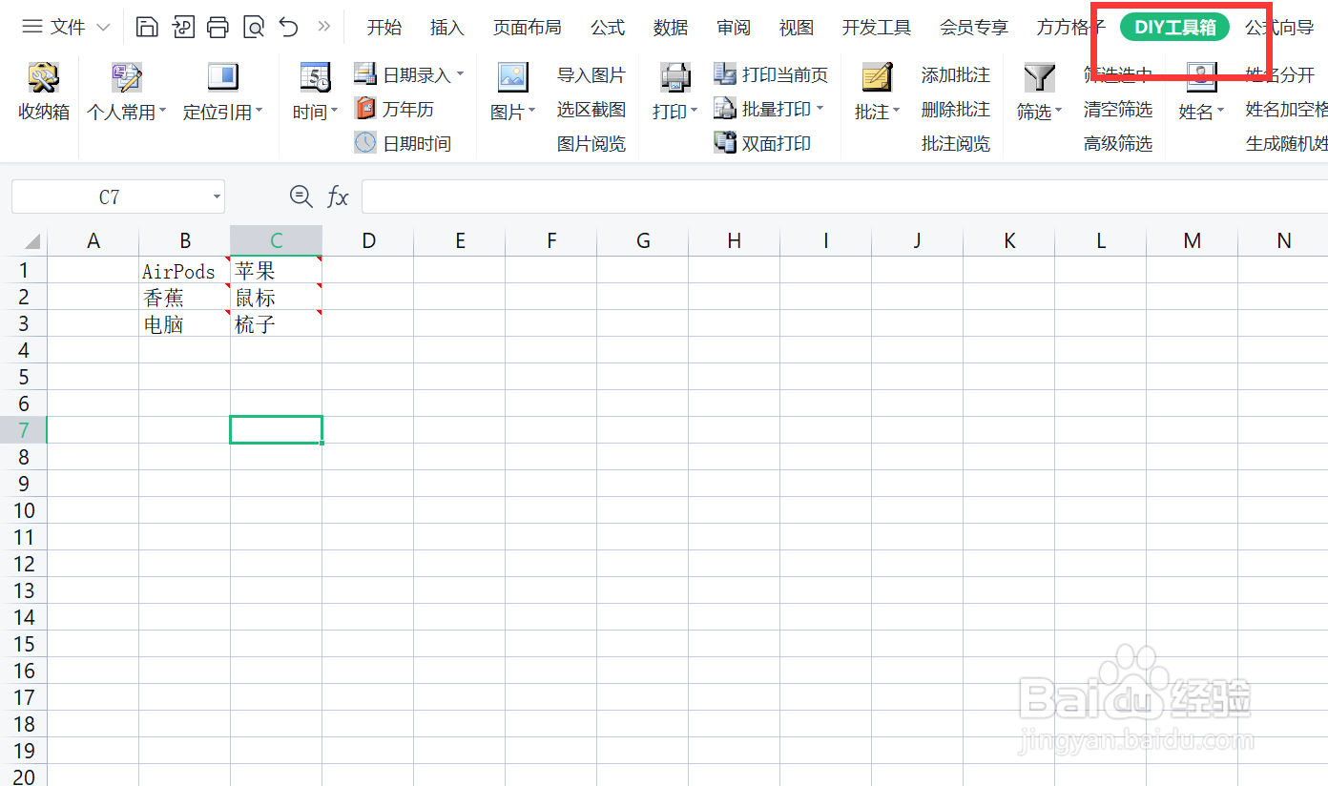Click 导入图片 button
Viewport: 1328px width, 786px height.
click(x=591, y=74)
